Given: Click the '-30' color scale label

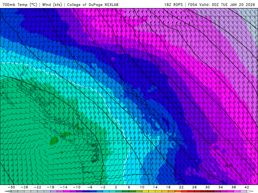Looking at the screenshot, I should 11,187.
